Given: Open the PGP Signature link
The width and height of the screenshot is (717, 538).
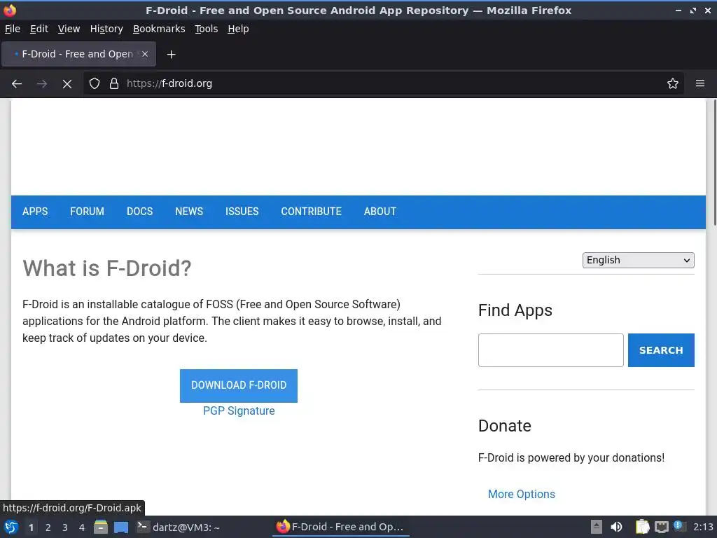Looking at the screenshot, I should 239,411.
